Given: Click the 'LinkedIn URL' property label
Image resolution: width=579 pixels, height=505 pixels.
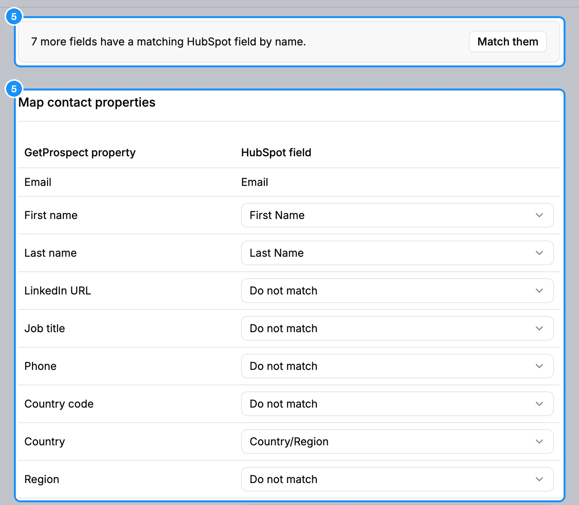Looking at the screenshot, I should [x=58, y=291].
